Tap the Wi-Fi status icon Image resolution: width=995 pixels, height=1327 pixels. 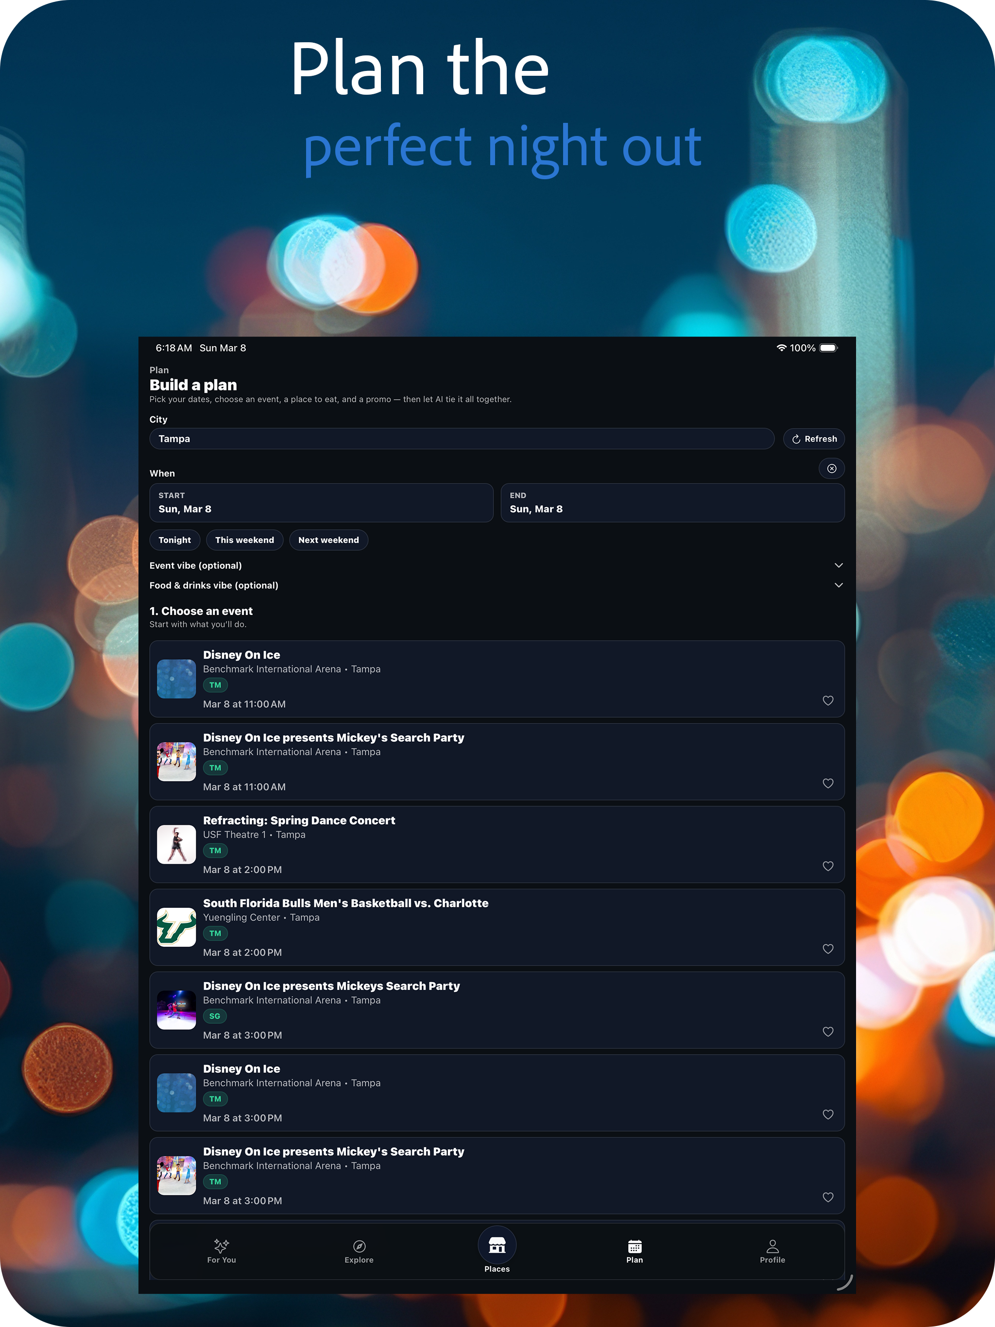(781, 348)
